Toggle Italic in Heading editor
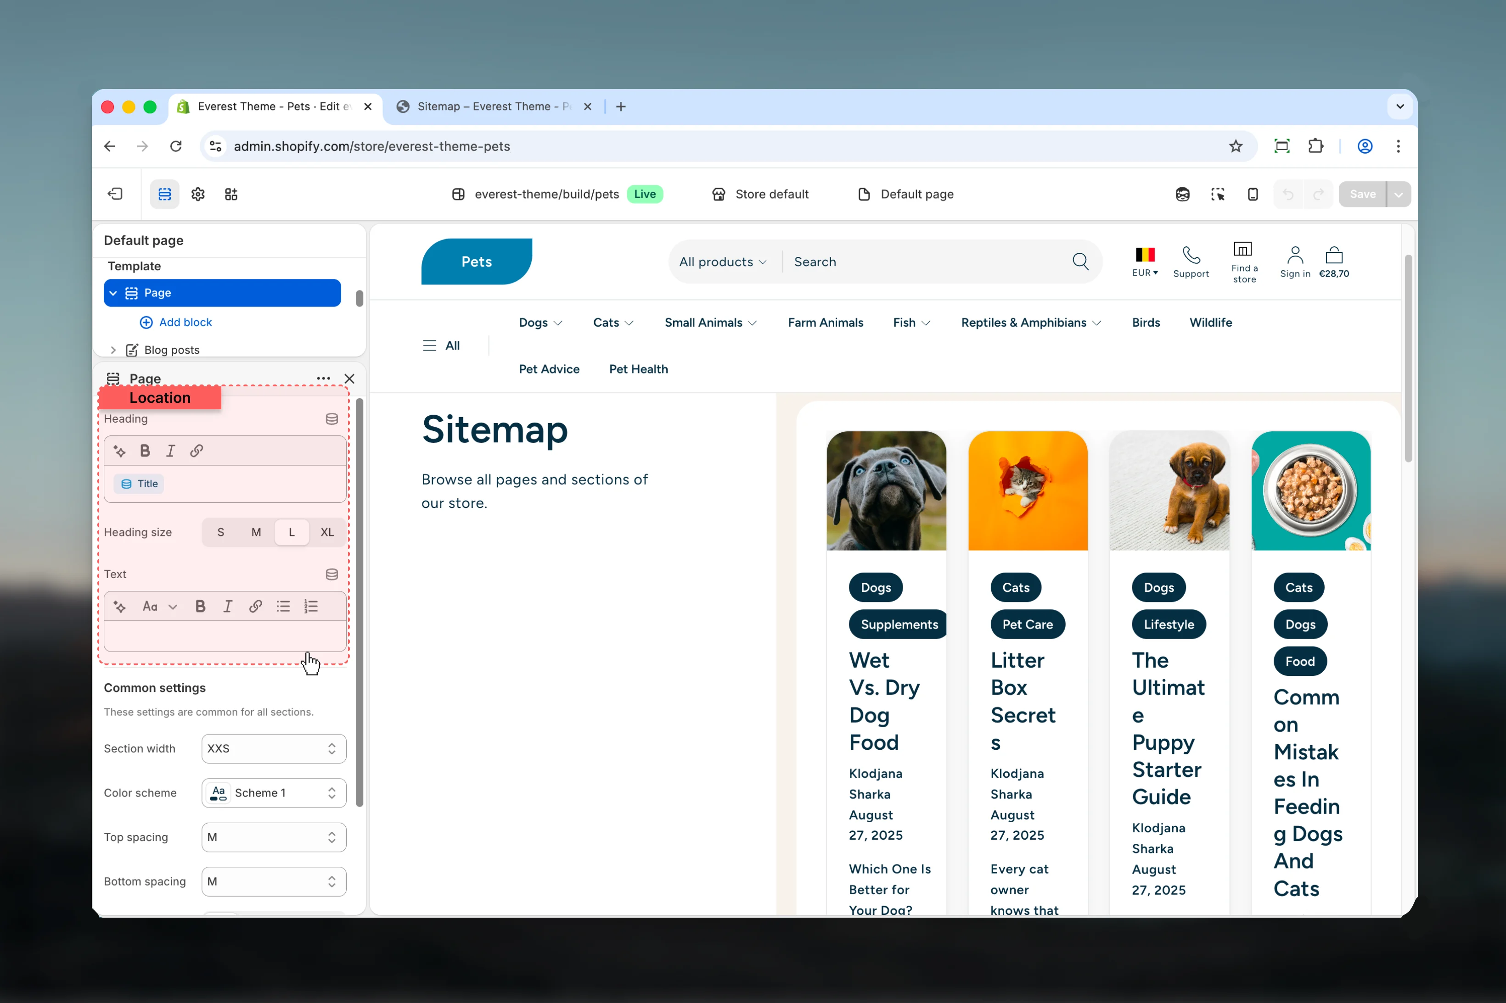Image resolution: width=1506 pixels, height=1003 pixels. tap(170, 451)
